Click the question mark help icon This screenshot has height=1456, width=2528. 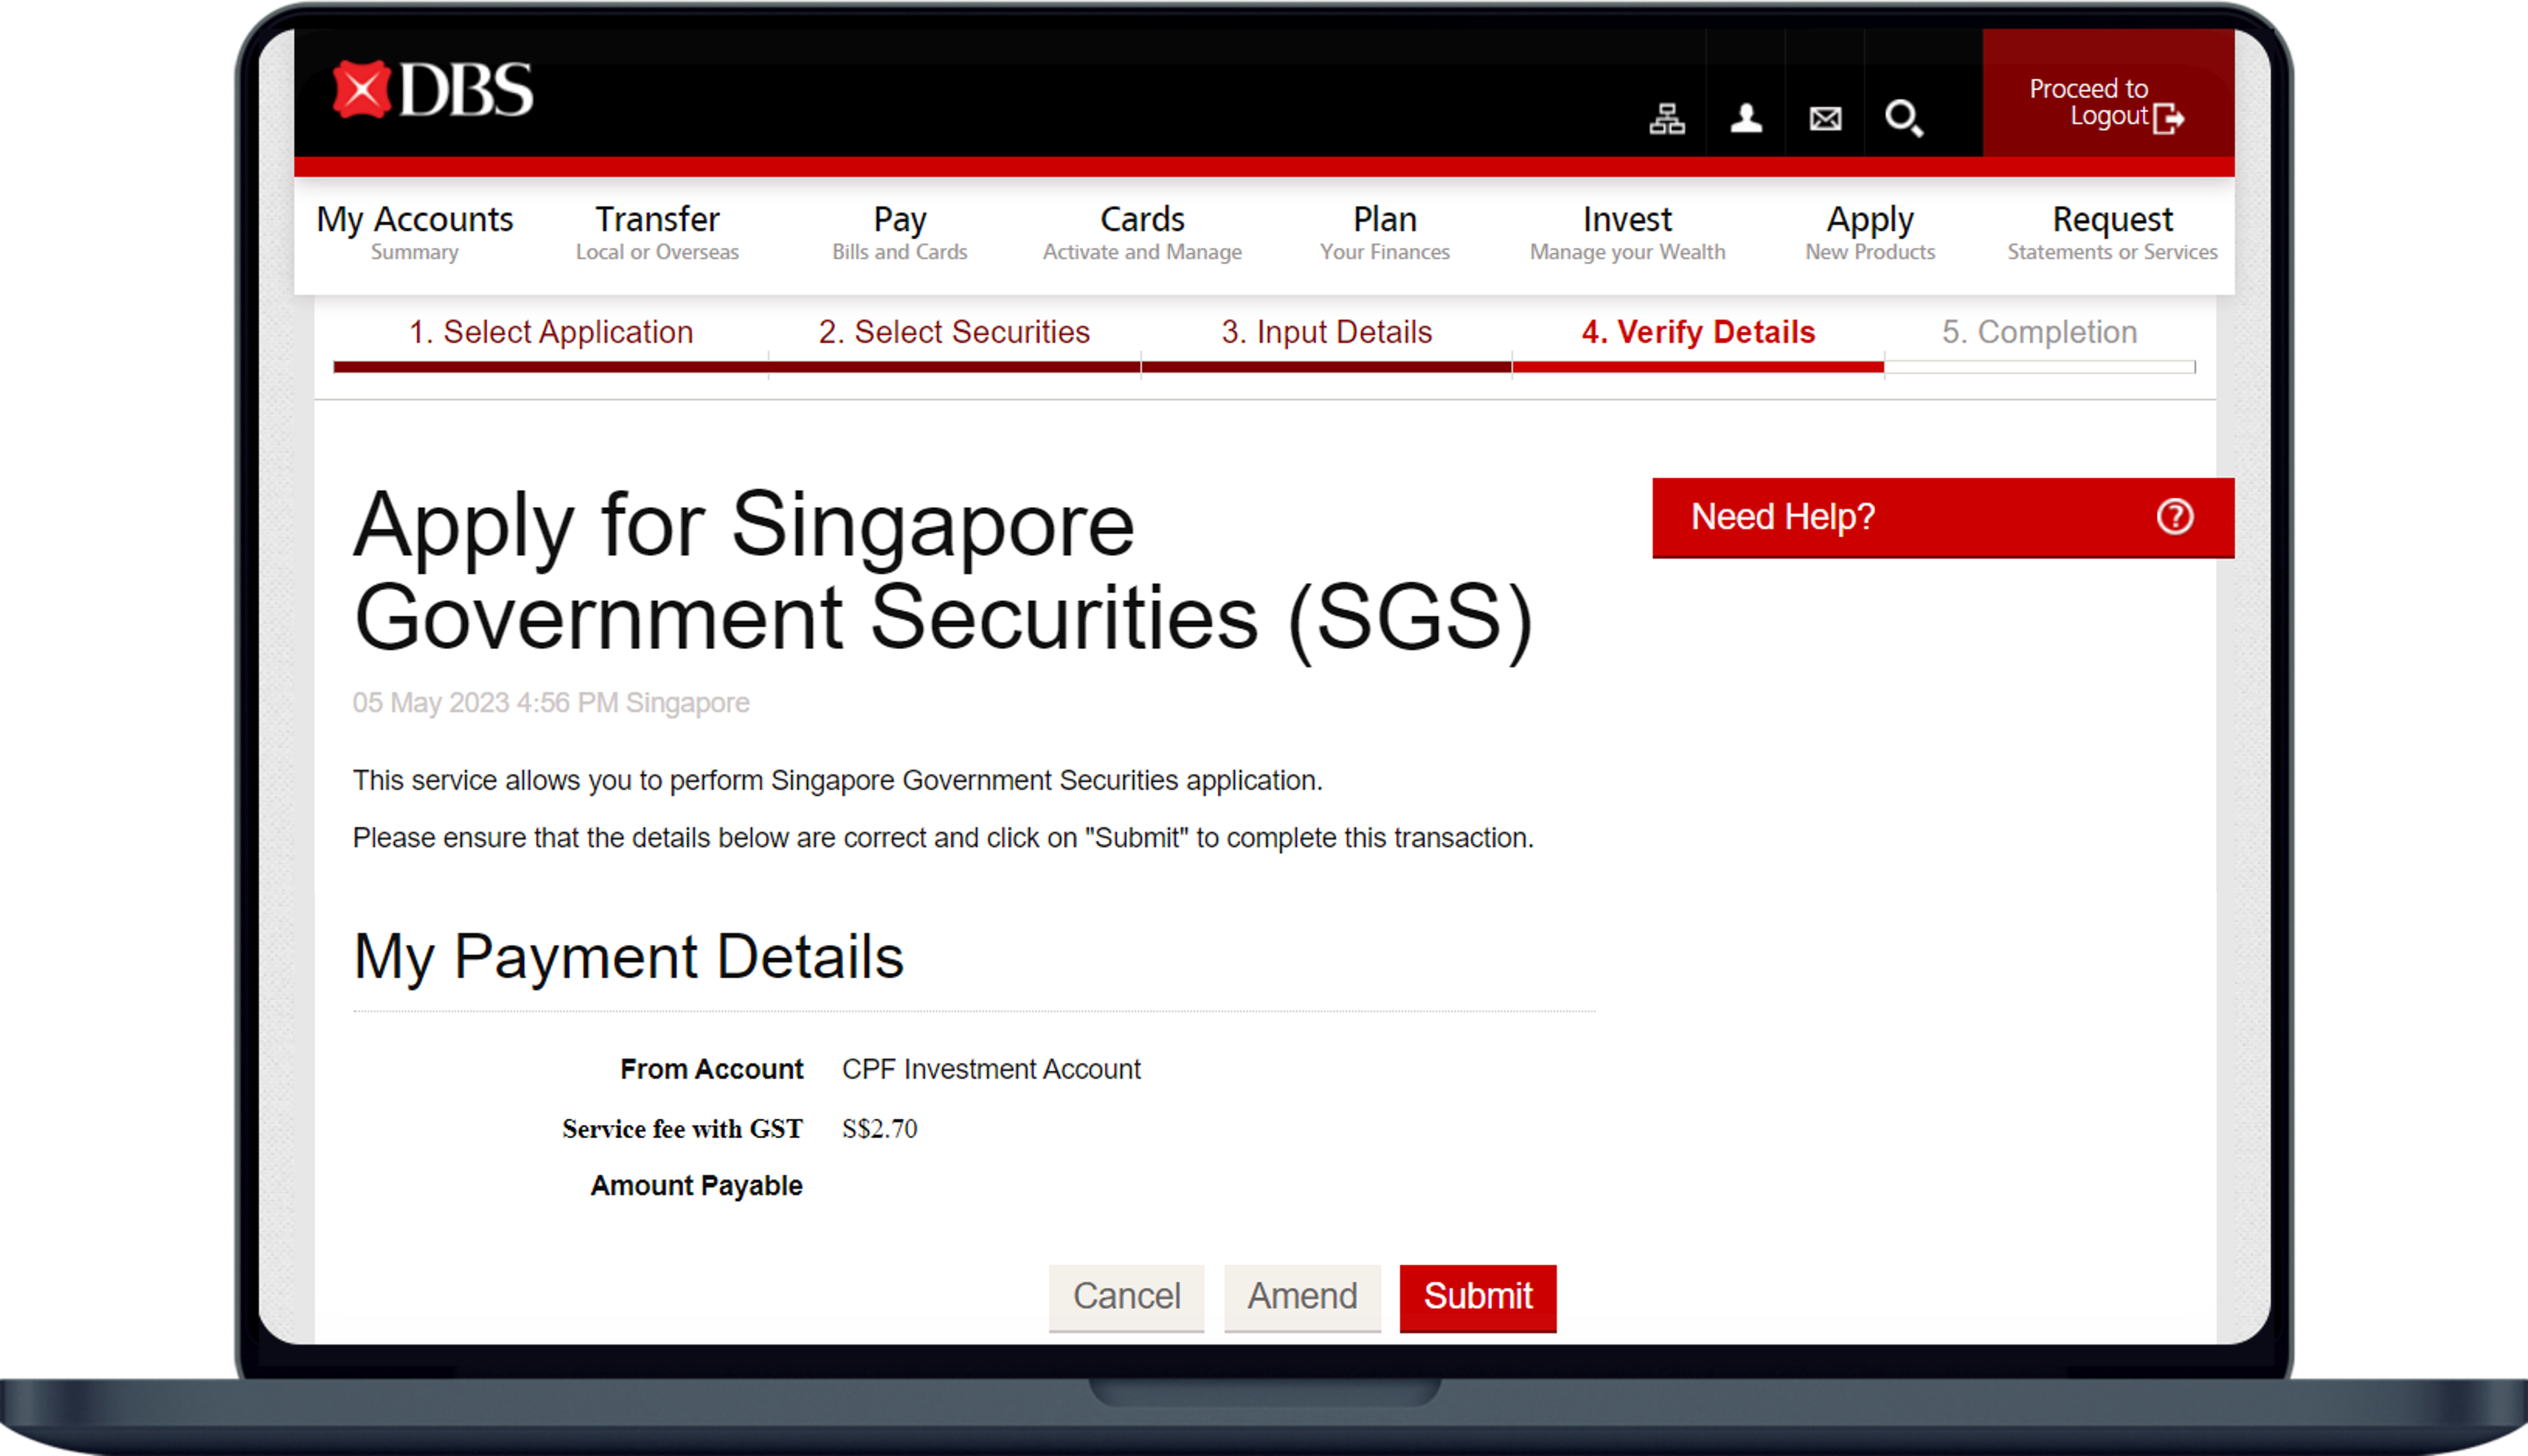click(x=2174, y=517)
